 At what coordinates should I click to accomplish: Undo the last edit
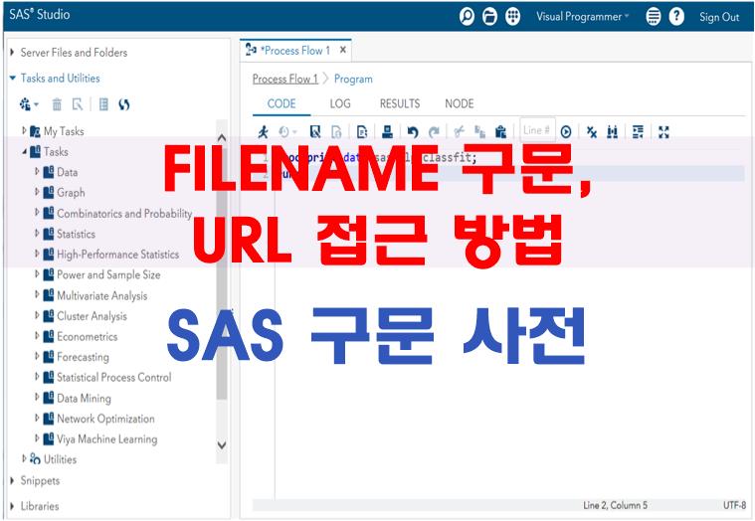413,131
